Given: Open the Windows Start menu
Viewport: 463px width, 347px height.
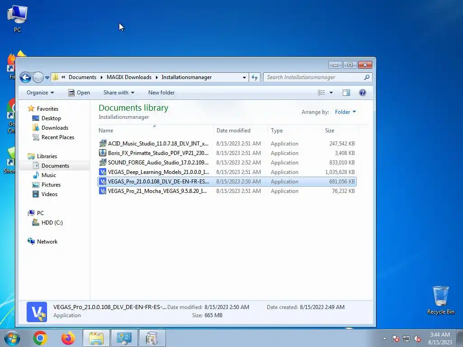Looking at the screenshot, I should pyautogui.click(x=12, y=338).
